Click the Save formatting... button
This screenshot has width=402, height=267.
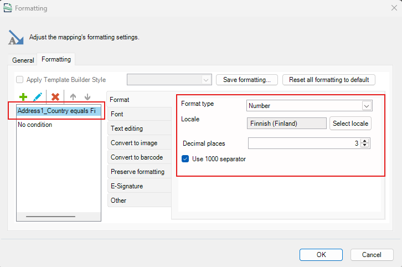(246, 80)
